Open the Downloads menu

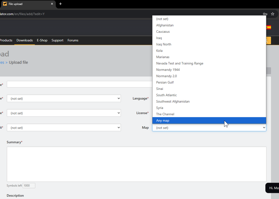coord(25,40)
